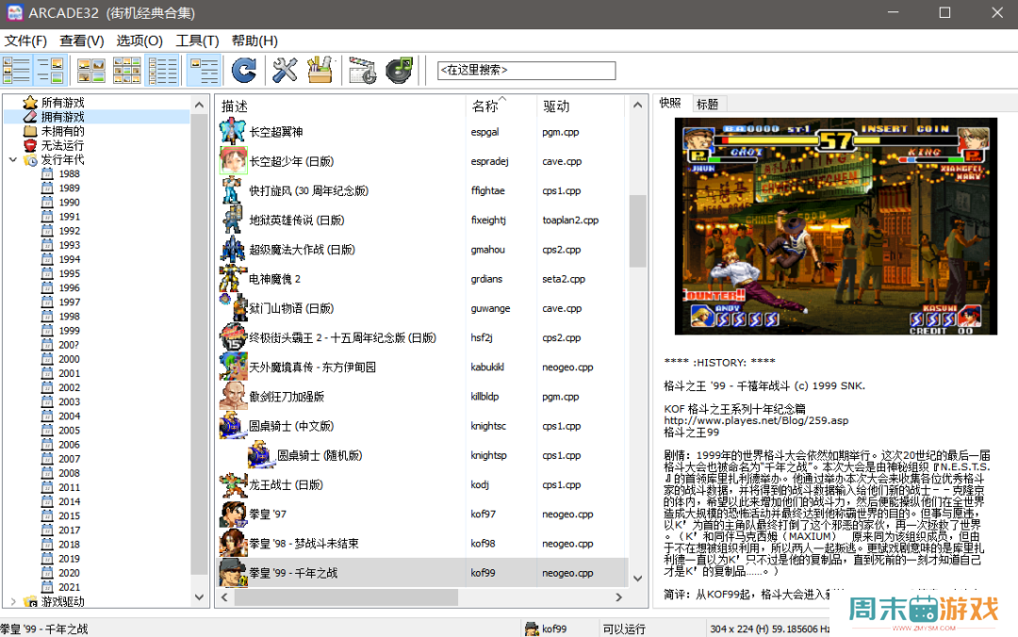This screenshot has width=1018, height=637.
Task: Open the 工具(T) menu
Action: pyautogui.click(x=197, y=41)
